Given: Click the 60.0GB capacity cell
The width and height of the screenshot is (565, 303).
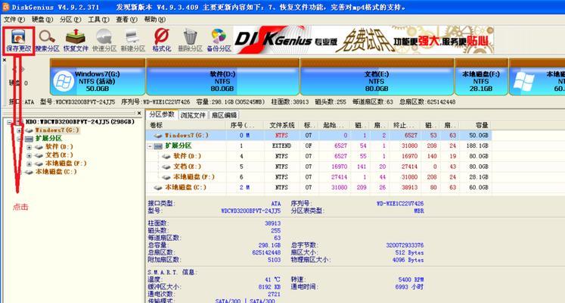Looking at the screenshot, I should tap(479, 188).
